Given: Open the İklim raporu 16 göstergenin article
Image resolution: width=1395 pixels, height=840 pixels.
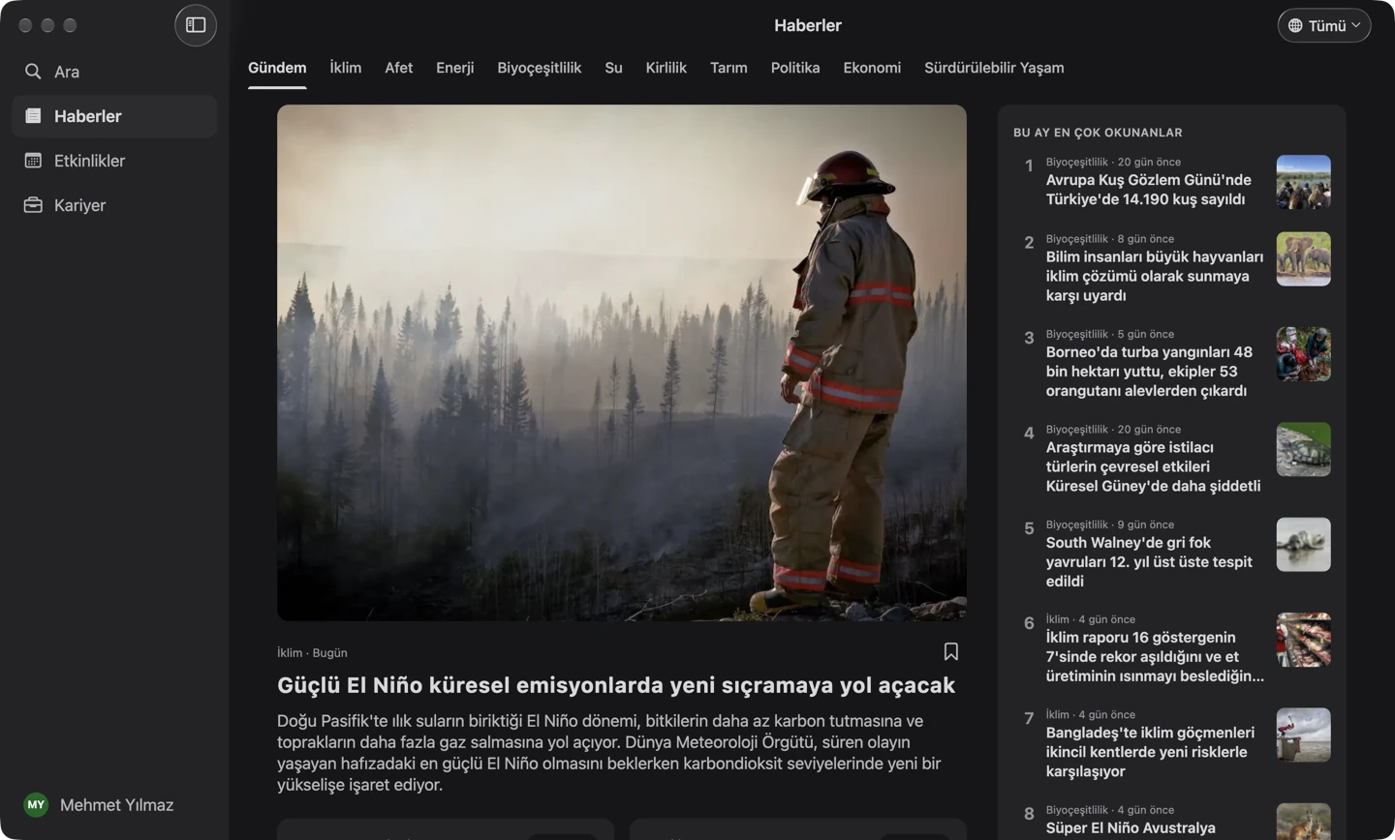Looking at the screenshot, I should pyautogui.click(x=1156, y=657).
